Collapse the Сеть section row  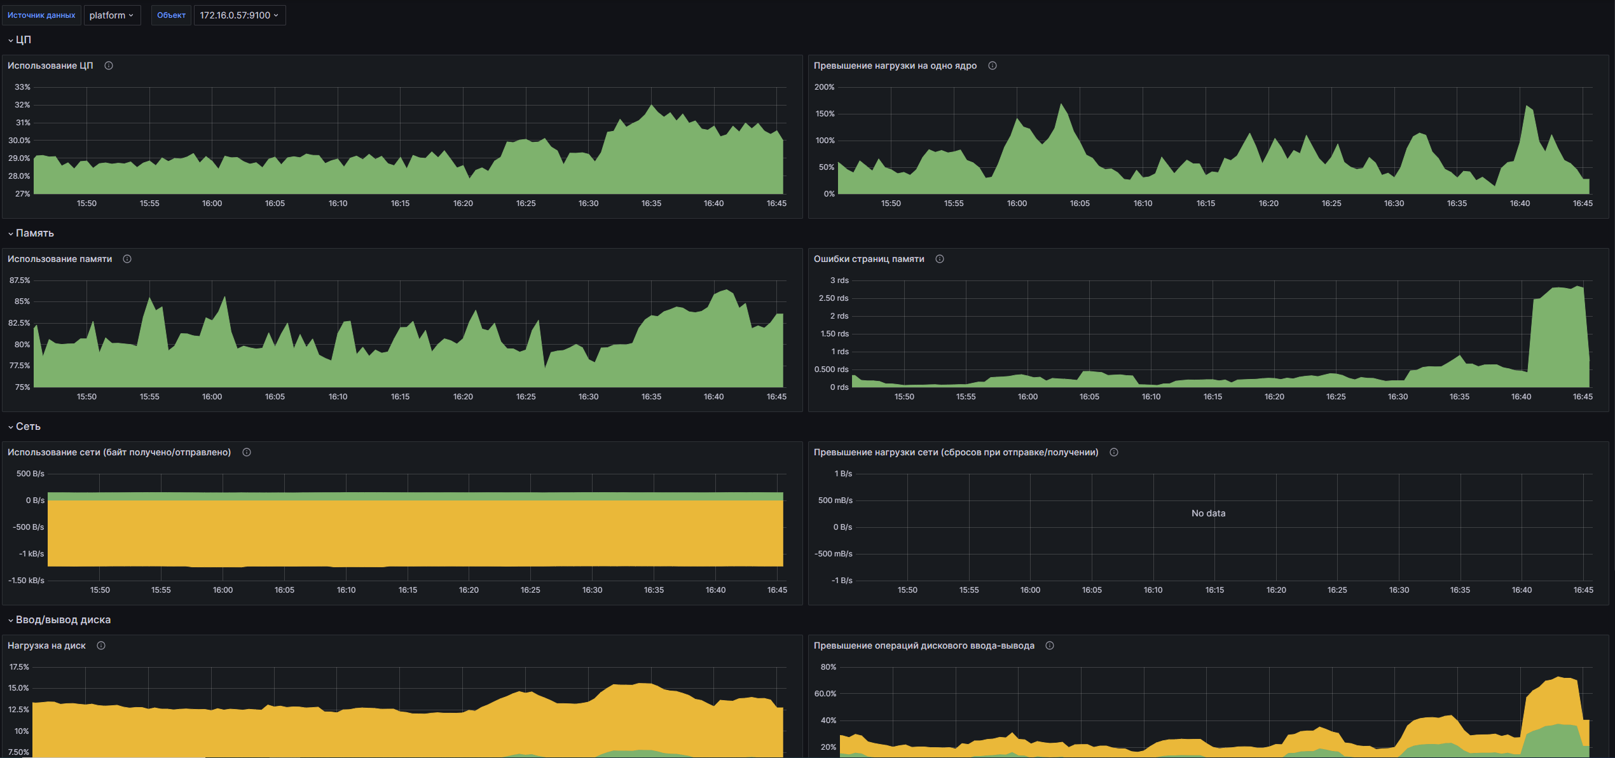(25, 427)
